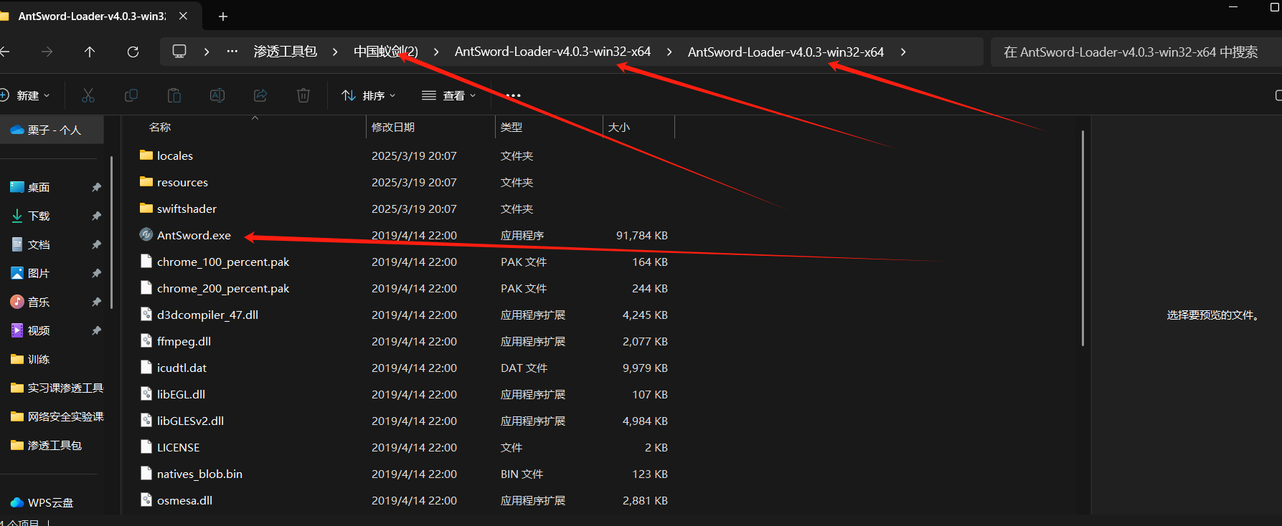This screenshot has height=526, width=1282.
Task: Select the locales folder icon
Action: coord(146,155)
